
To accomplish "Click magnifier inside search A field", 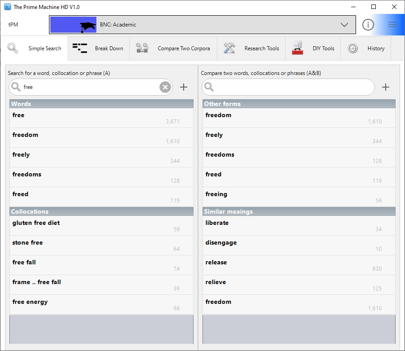I will pyautogui.click(x=16, y=87).
